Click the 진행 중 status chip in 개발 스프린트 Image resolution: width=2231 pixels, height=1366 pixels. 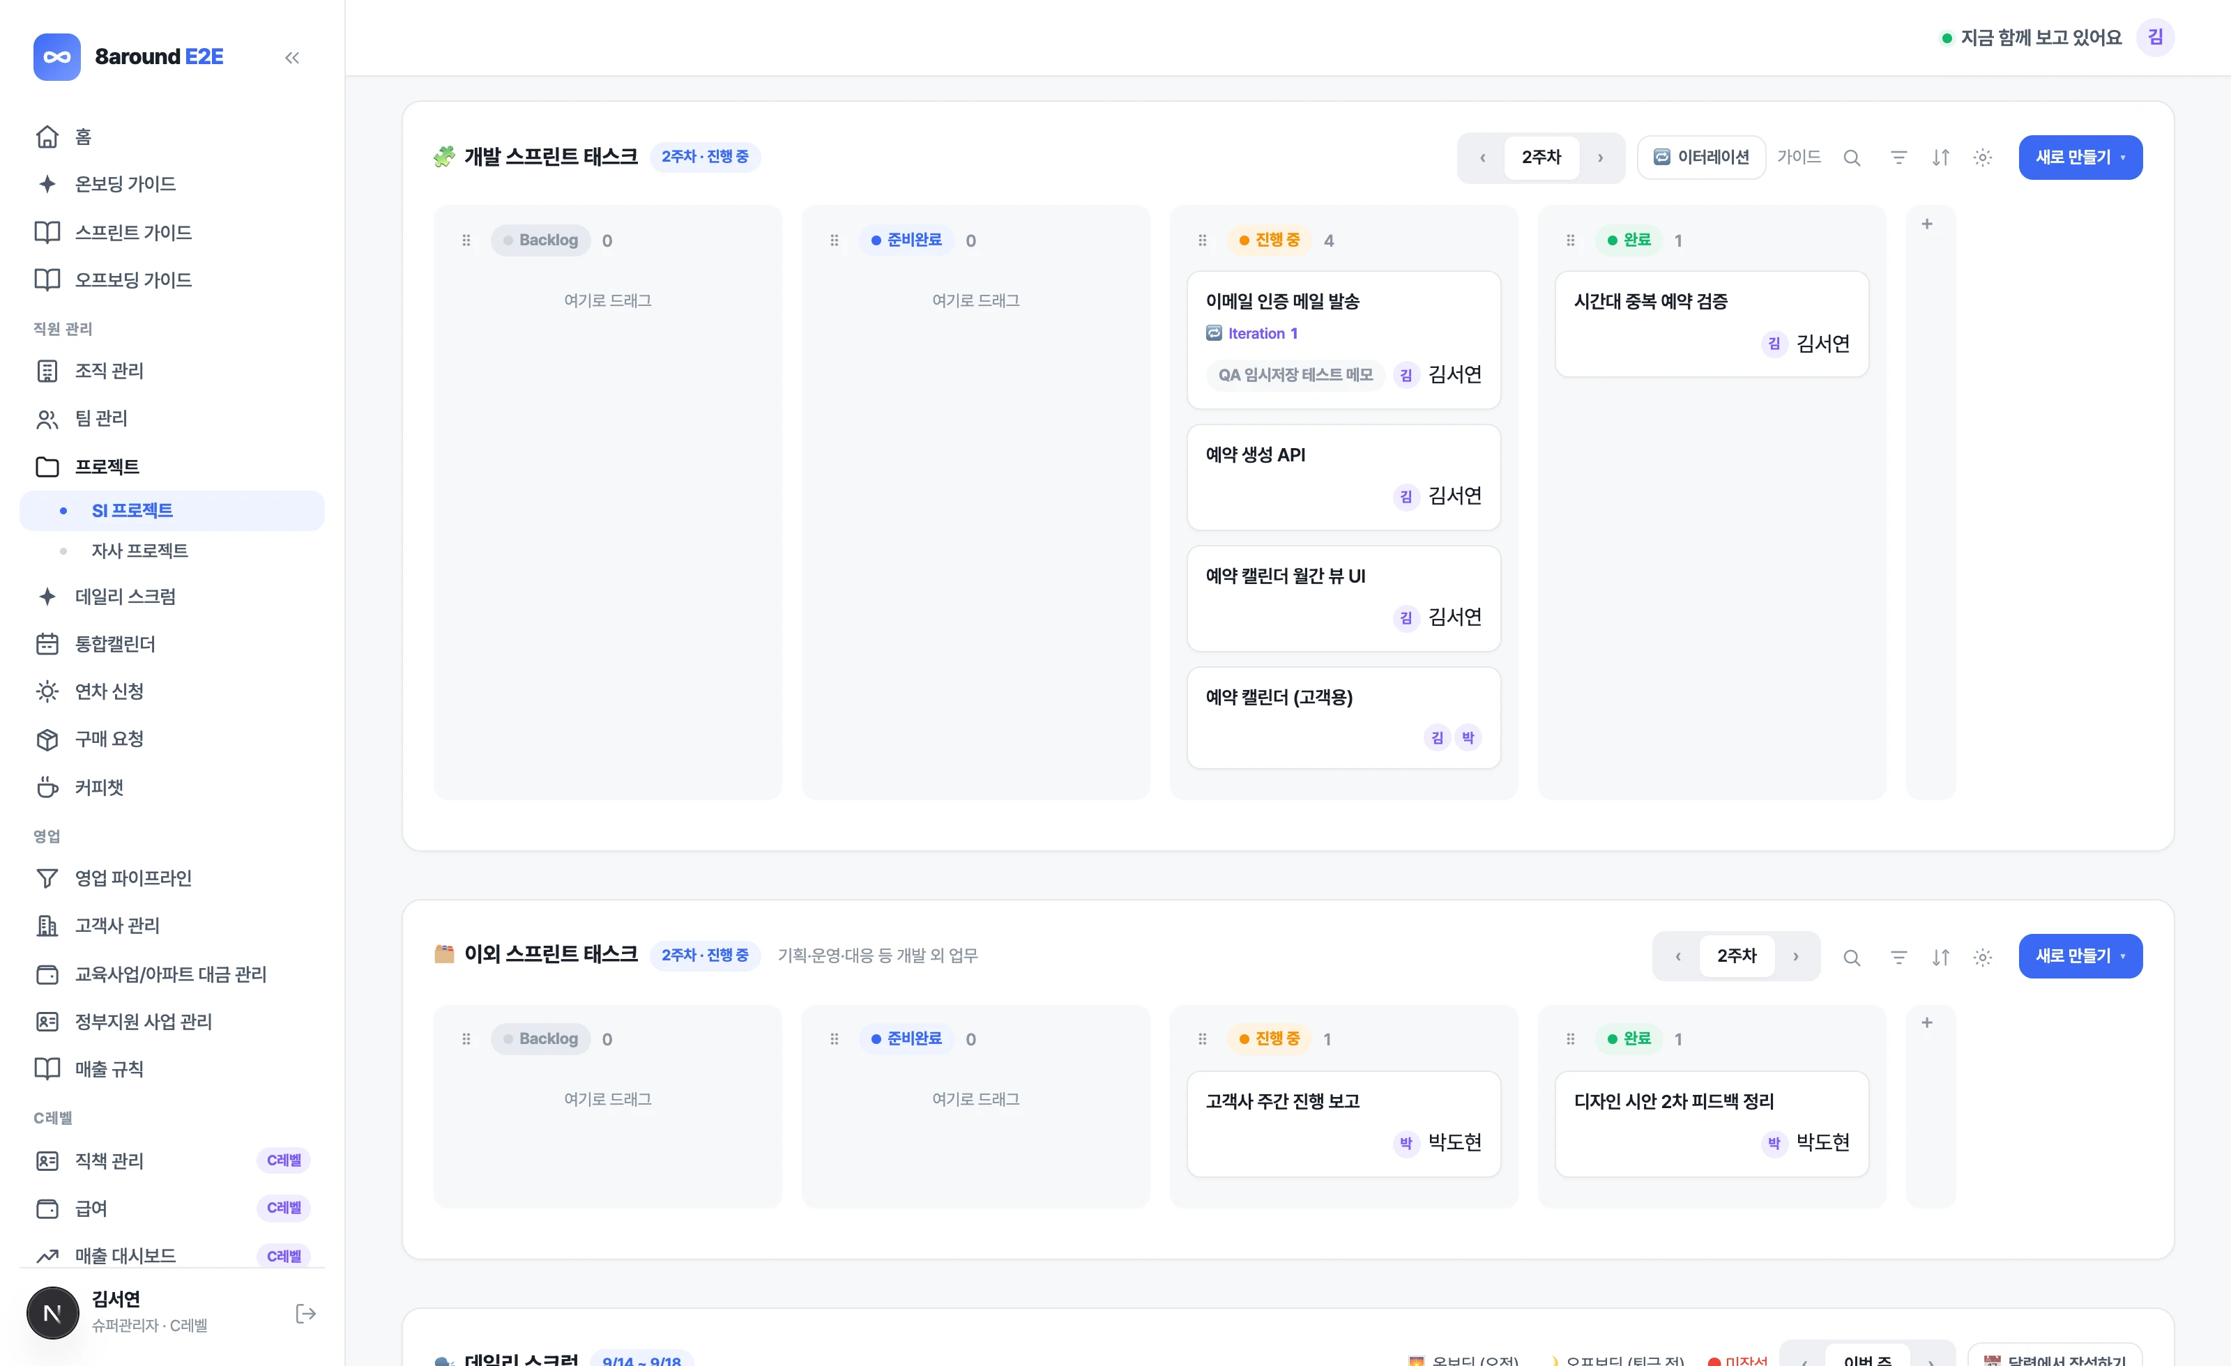point(1270,240)
